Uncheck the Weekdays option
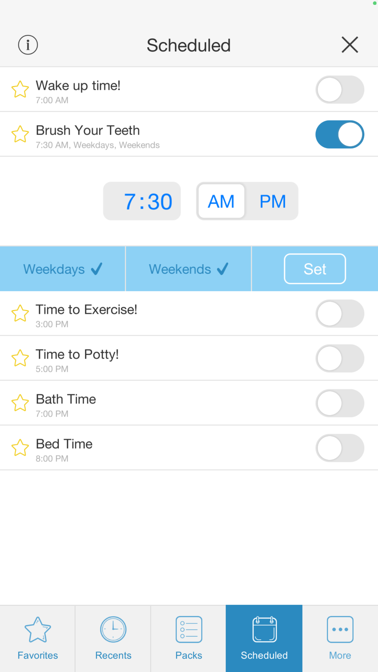 [x=63, y=269]
